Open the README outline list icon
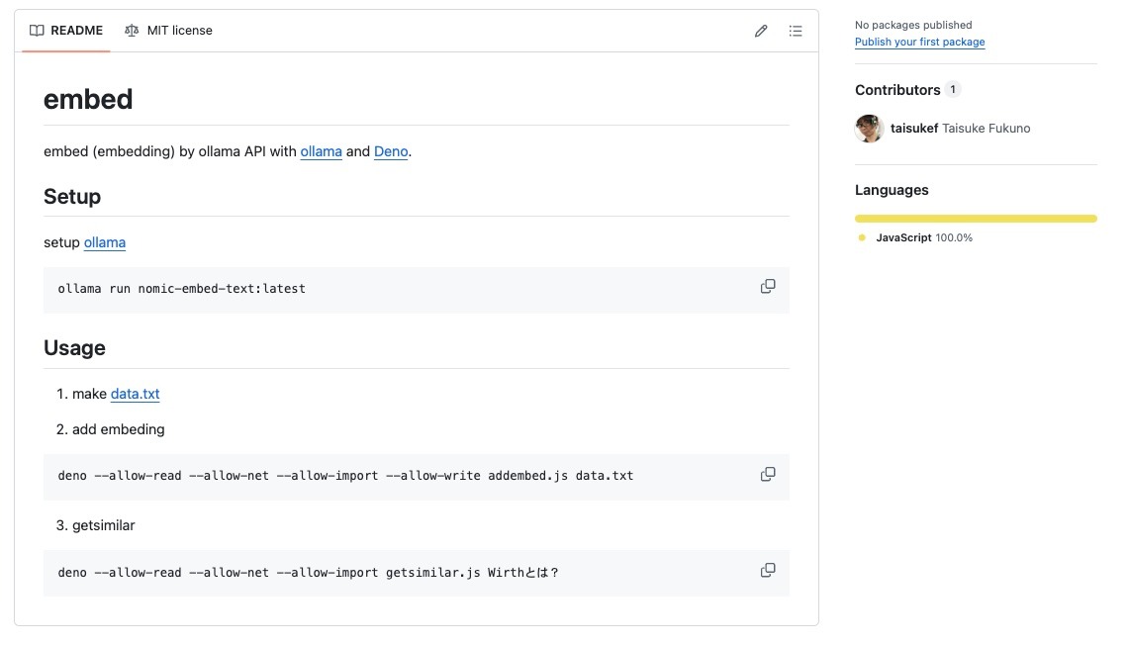The width and height of the screenshot is (1129, 645). pos(796,31)
